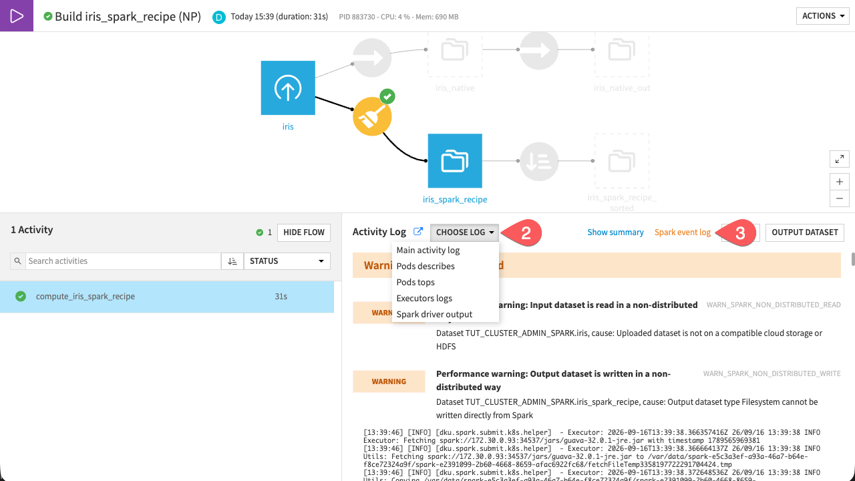The image size is (855, 481).
Task: Click the user avatar D icon
Action: (x=218, y=17)
